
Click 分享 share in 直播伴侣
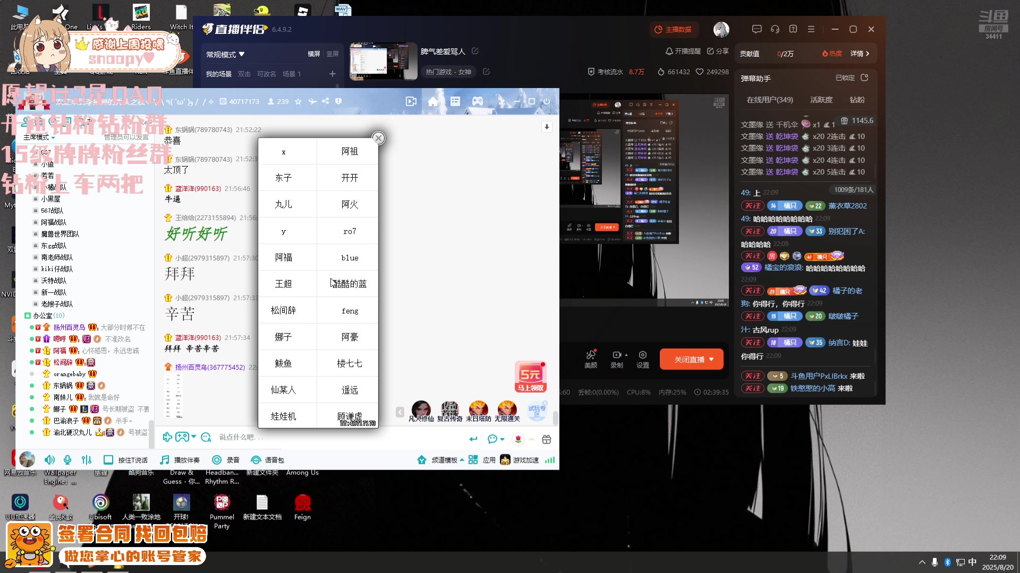click(x=718, y=51)
